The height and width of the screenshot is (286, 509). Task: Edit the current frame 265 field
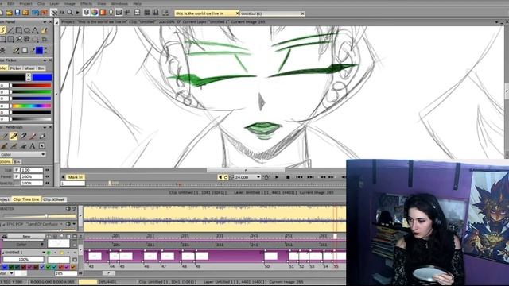[x=66, y=273]
